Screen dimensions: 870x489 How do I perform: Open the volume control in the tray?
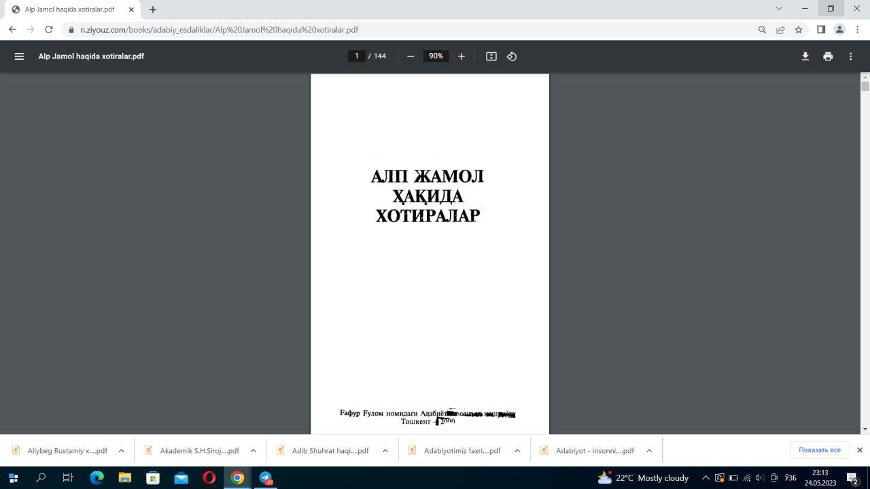pyautogui.click(x=760, y=477)
